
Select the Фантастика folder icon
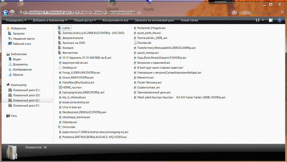(x=60, y=52)
